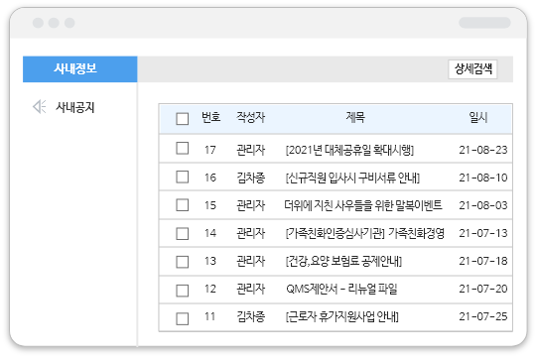Image resolution: width=537 pixels, height=358 pixels.
Task: Mark the checkbox for post number 13
Action: (x=183, y=262)
